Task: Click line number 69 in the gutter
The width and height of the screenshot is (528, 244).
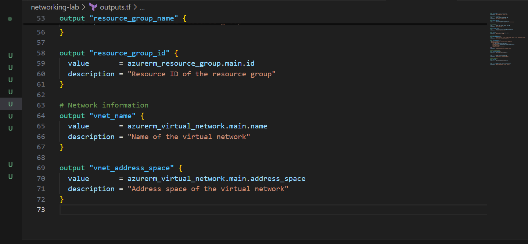Action: [41, 168]
